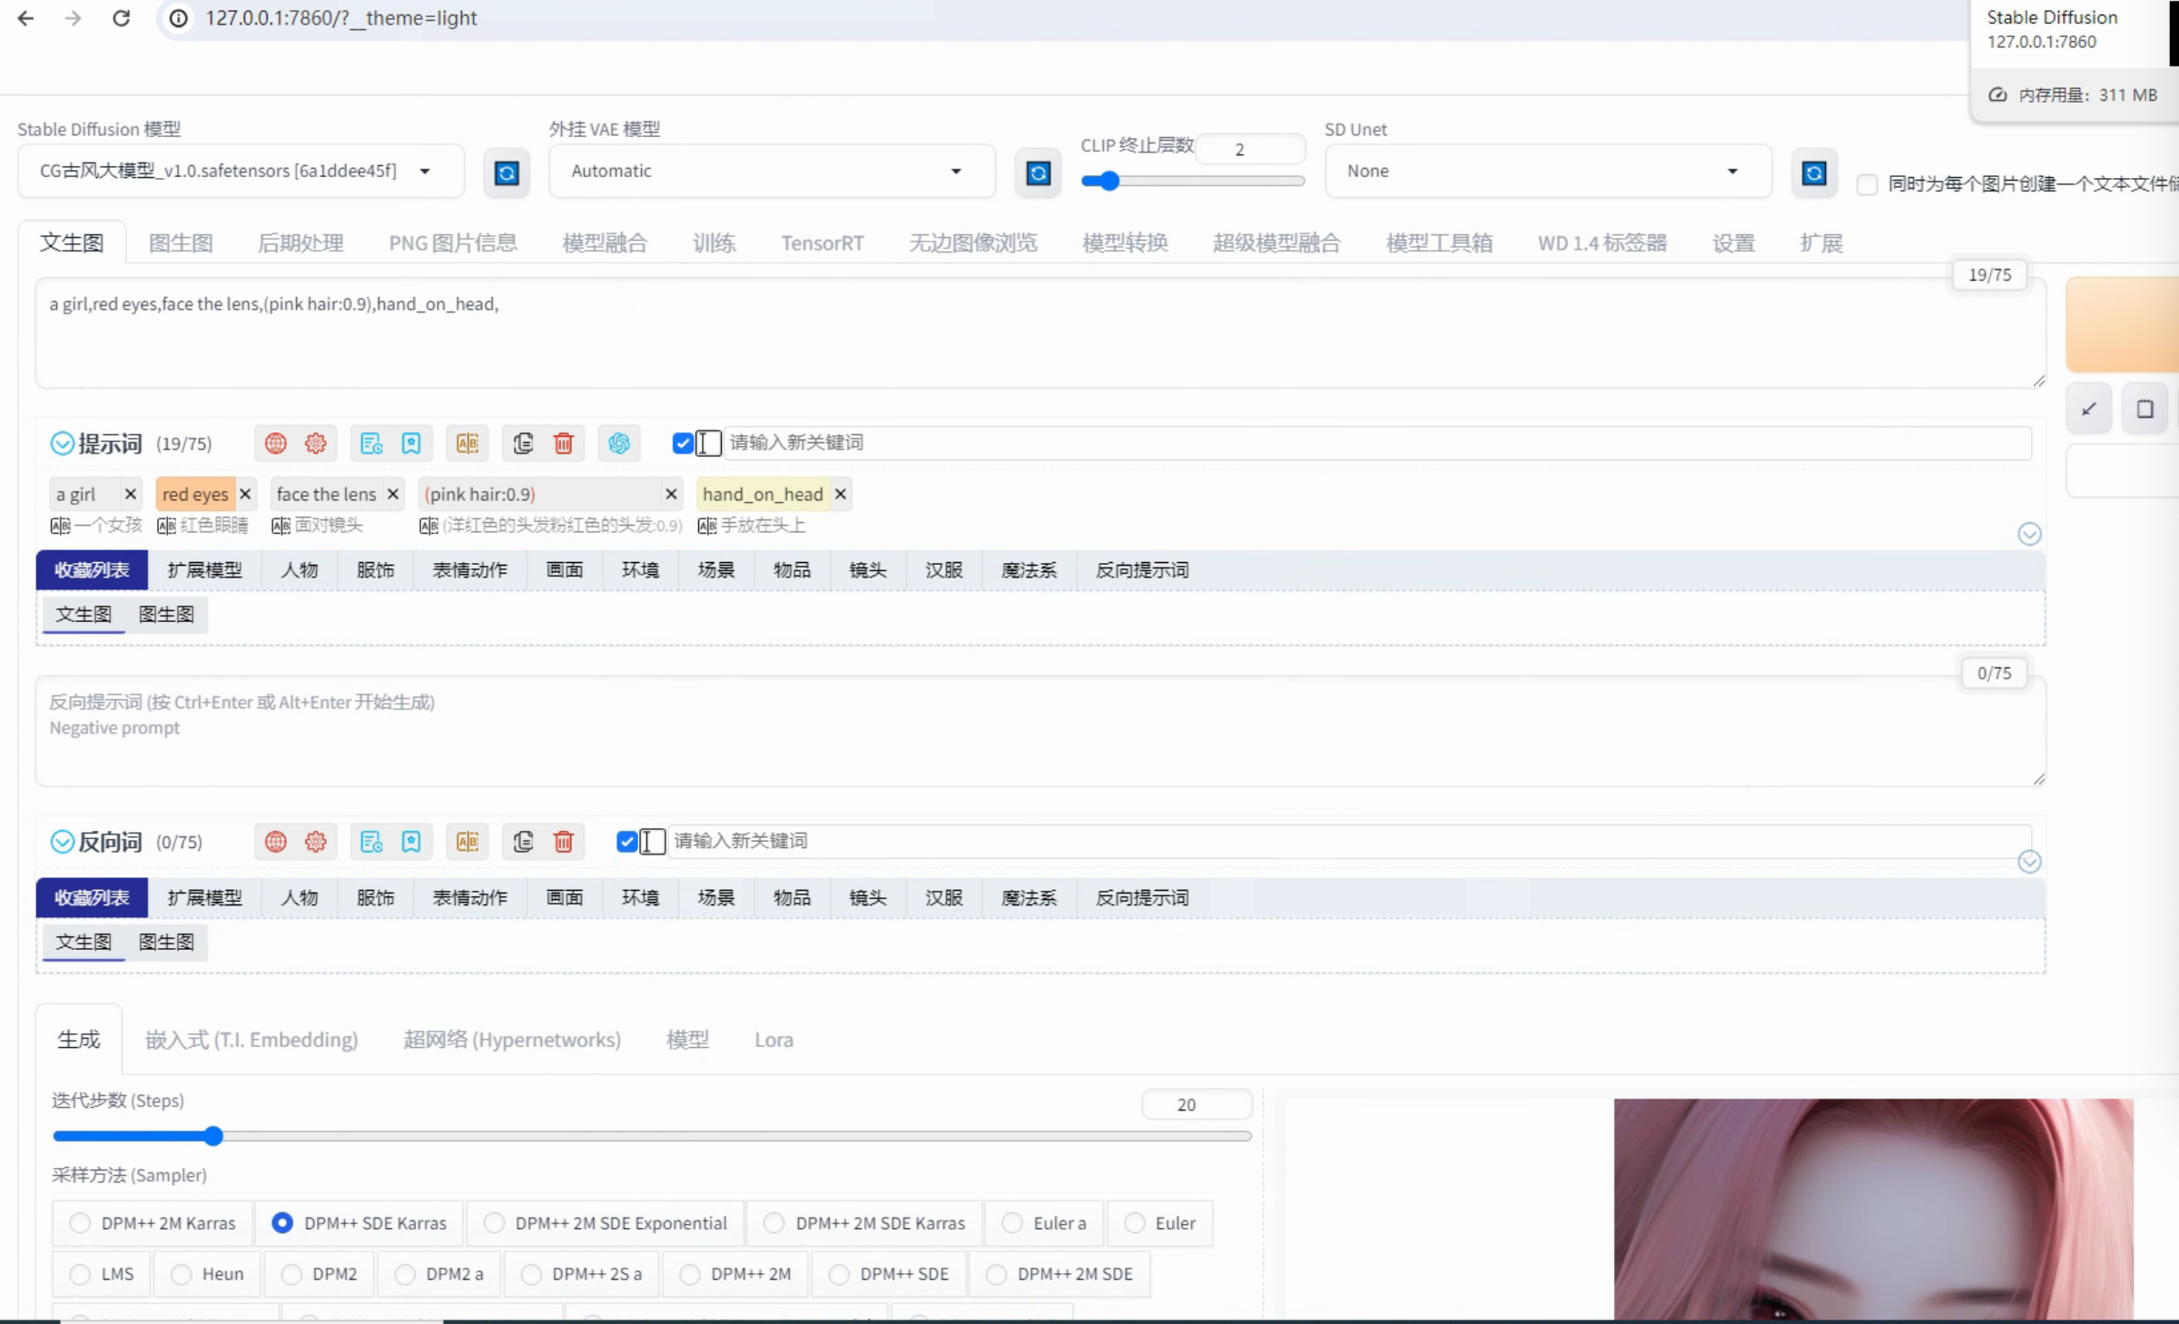Expand the SD Unet dropdown
Image resolution: width=2179 pixels, height=1324 pixels.
coord(1547,171)
